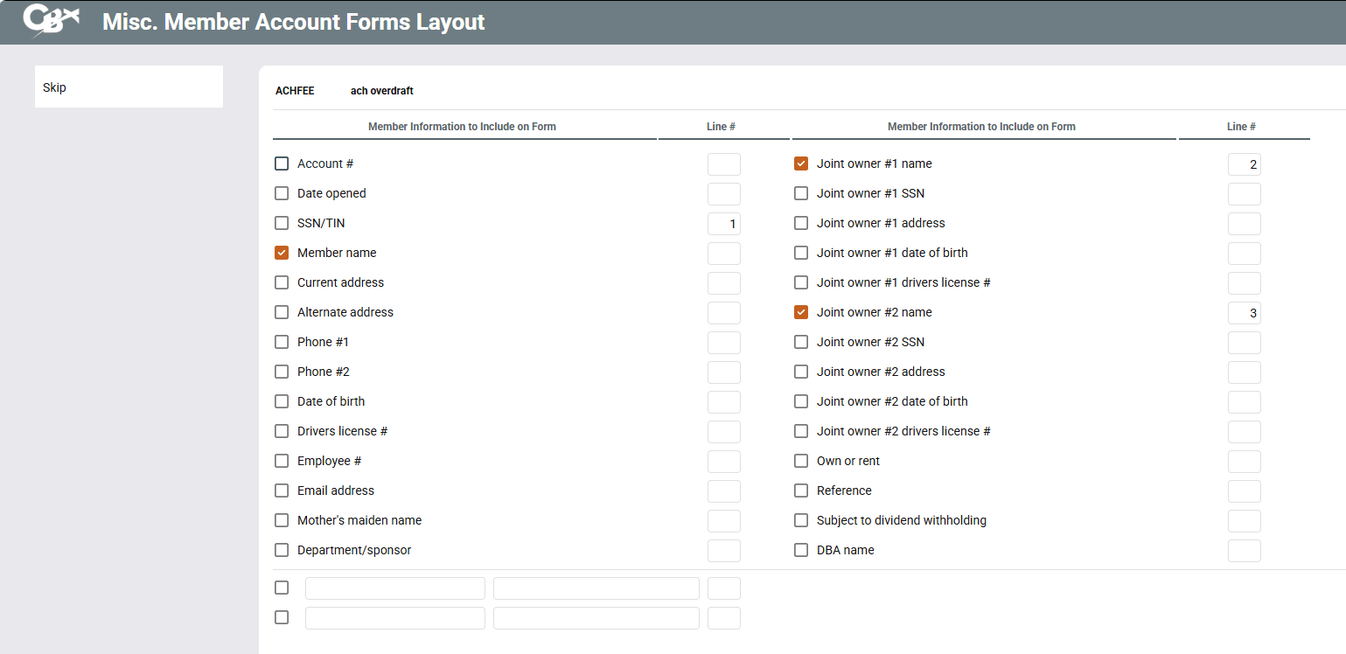Uncheck the Member name checkbox
Screen dimensions: 1346x654
(282, 253)
